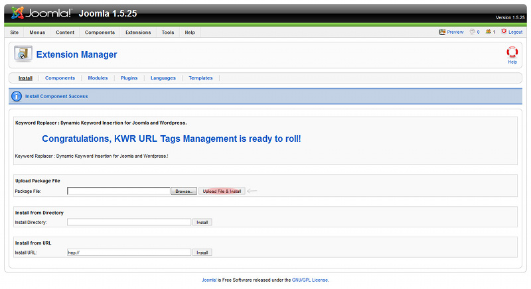This screenshot has width=531, height=289.
Task: Switch to the Templates tab
Action: 200,78
